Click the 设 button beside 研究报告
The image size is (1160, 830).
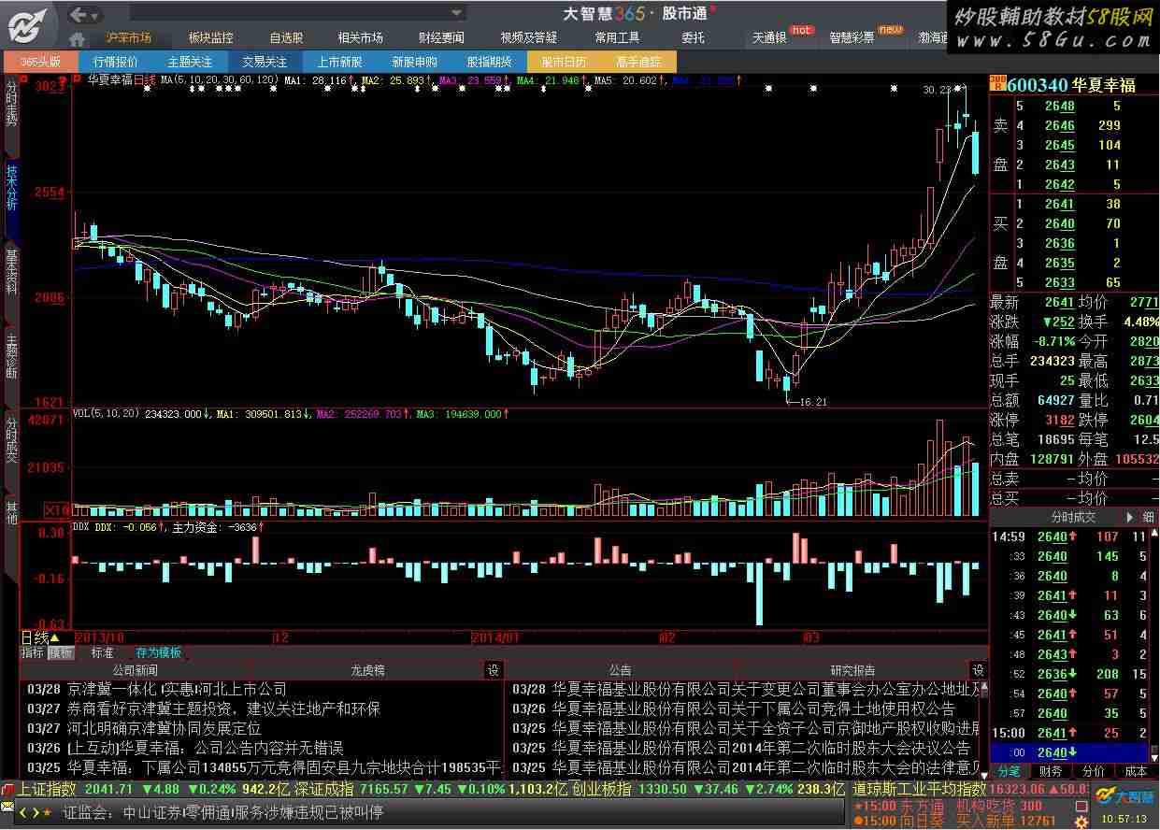pos(979,670)
